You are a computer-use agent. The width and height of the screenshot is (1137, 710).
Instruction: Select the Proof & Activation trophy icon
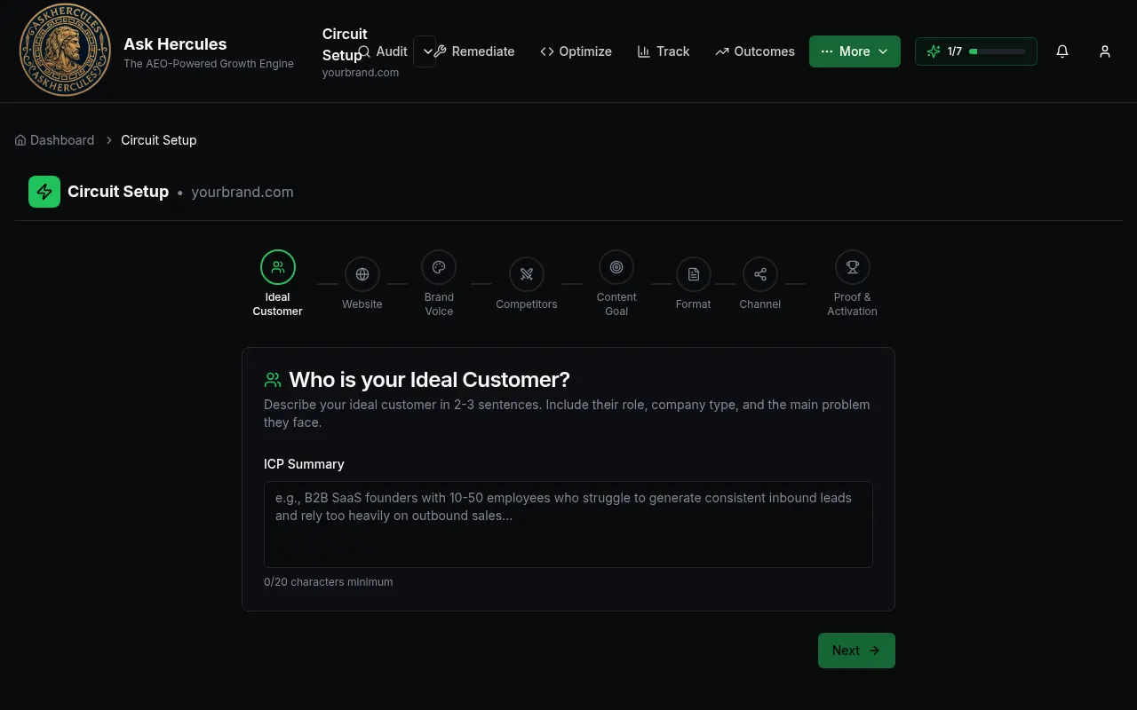(853, 267)
